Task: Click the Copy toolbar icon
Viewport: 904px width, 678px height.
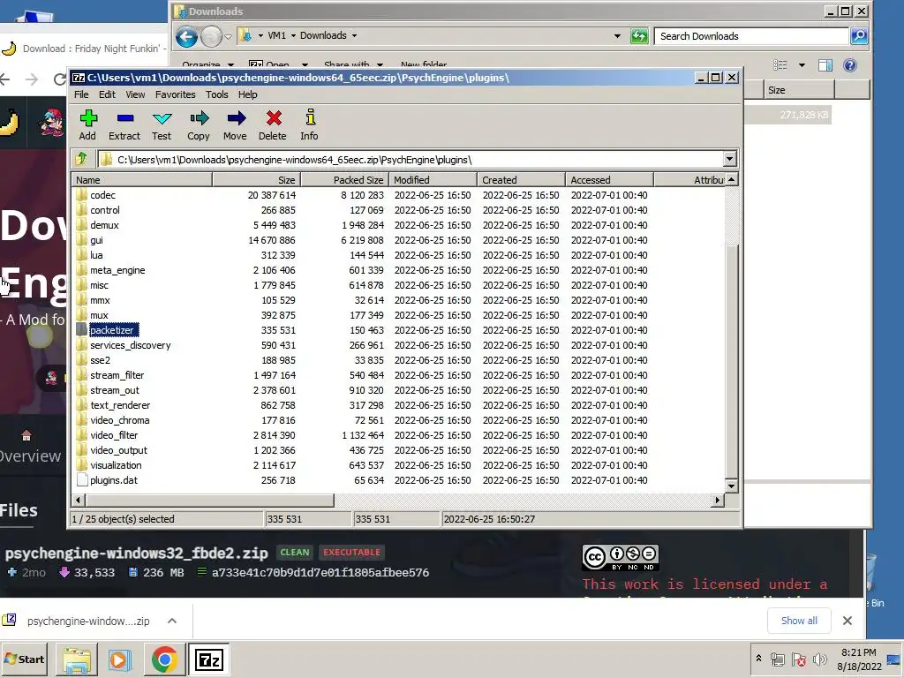Action: [199, 124]
